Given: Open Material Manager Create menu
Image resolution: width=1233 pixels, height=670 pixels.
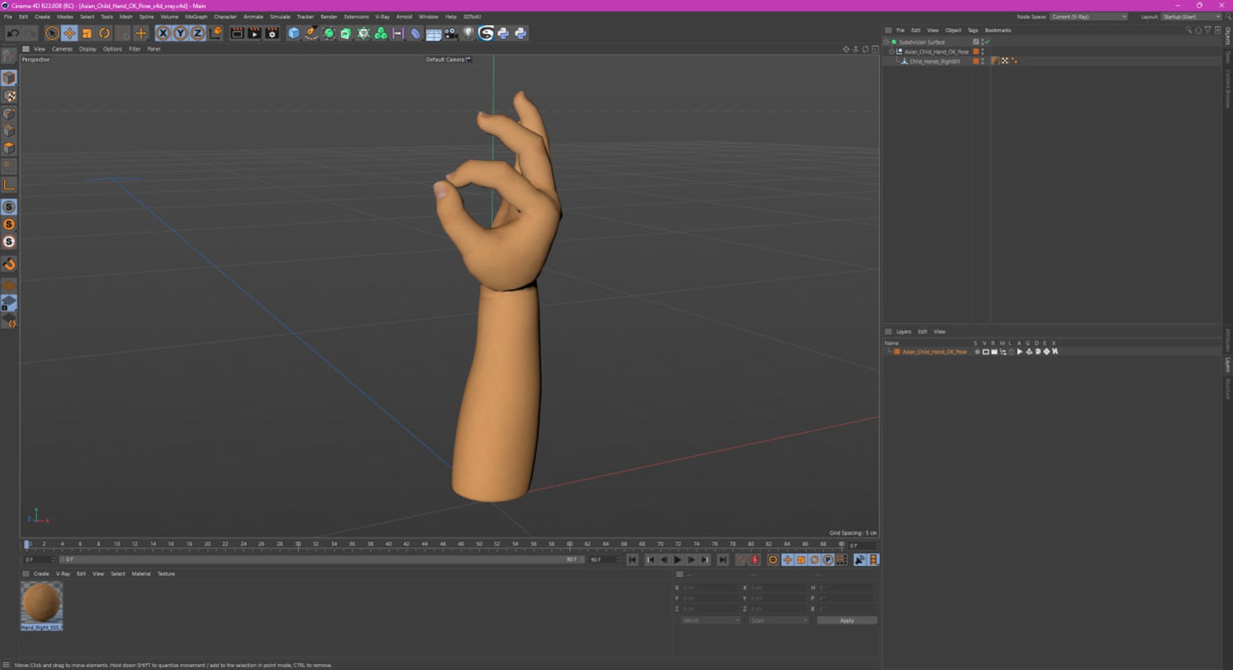Looking at the screenshot, I should pos(41,574).
